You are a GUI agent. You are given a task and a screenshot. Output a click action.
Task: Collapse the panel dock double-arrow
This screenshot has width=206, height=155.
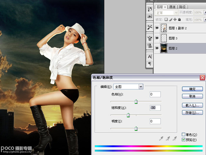[x=152, y=1]
